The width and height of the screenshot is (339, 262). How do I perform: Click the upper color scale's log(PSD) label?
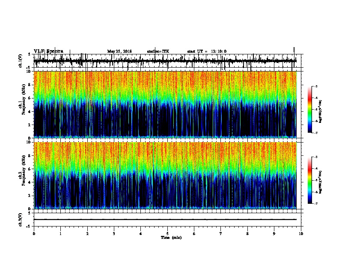321,112
